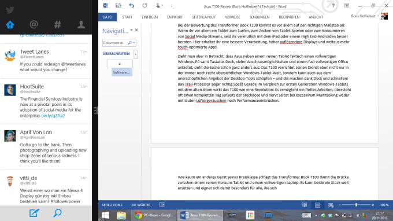The width and height of the screenshot is (393, 221).
Task: Open Boris Hofferbert account menu
Action: click(365, 16)
